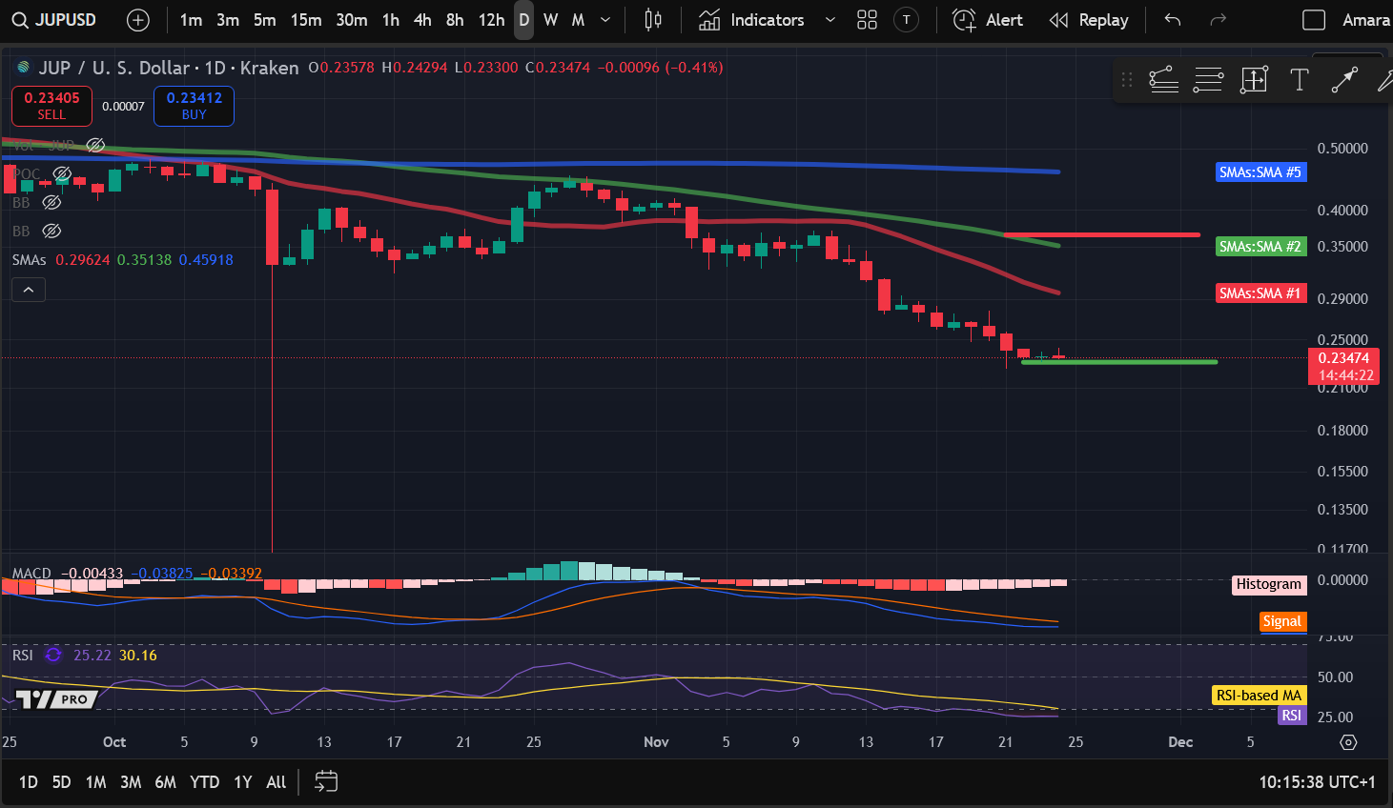The height and width of the screenshot is (808, 1393).
Task: Click the add symbol plus icon
Action: [x=138, y=20]
